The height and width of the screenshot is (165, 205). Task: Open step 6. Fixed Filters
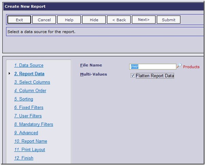[29, 107]
